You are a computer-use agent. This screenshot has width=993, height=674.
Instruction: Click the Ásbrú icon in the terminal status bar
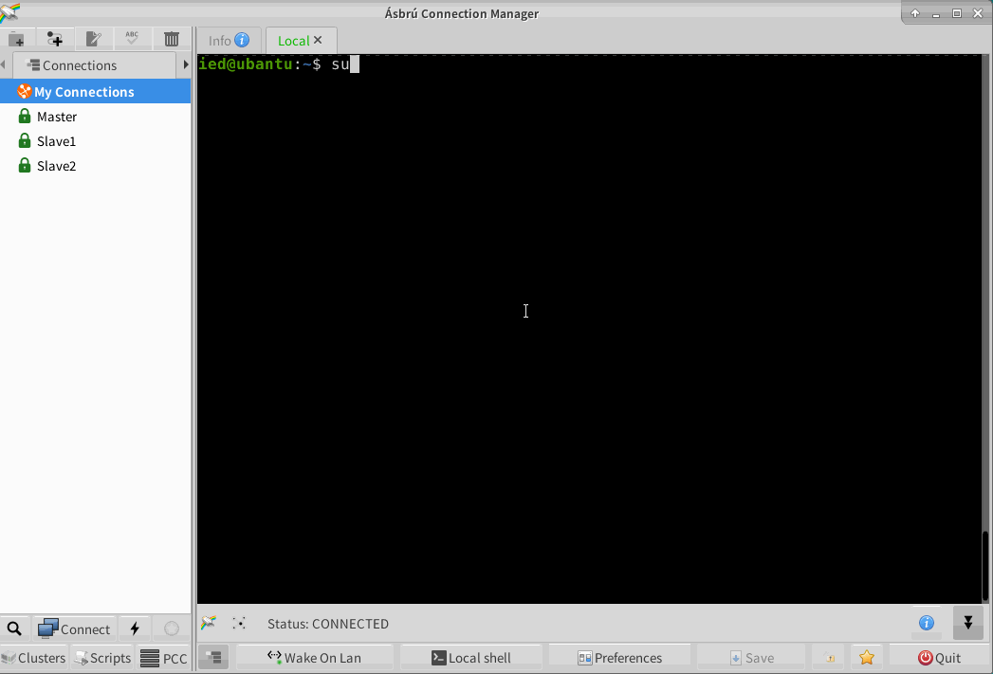pyautogui.click(x=209, y=623)
